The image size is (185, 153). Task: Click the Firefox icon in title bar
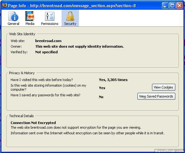pyautogui.click(x=5, y=5)
